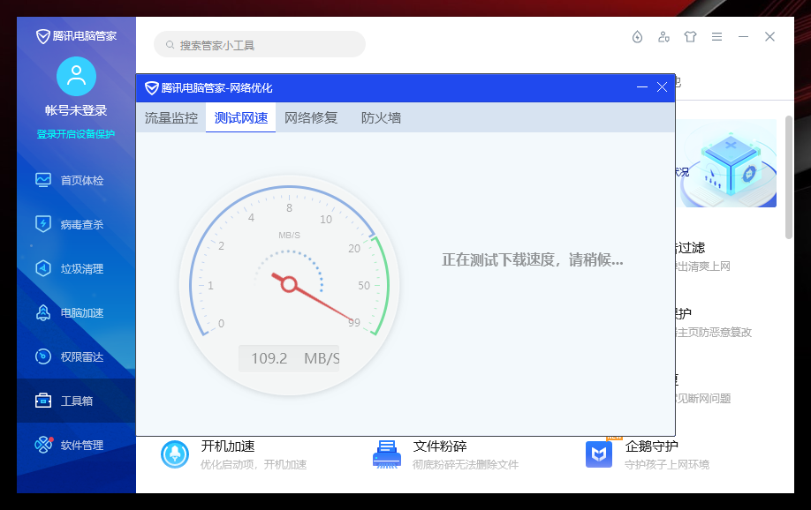This screenshot has height=510, width=811.
Task: Click the water drop icon in title bar
Action: click(637, 37)
